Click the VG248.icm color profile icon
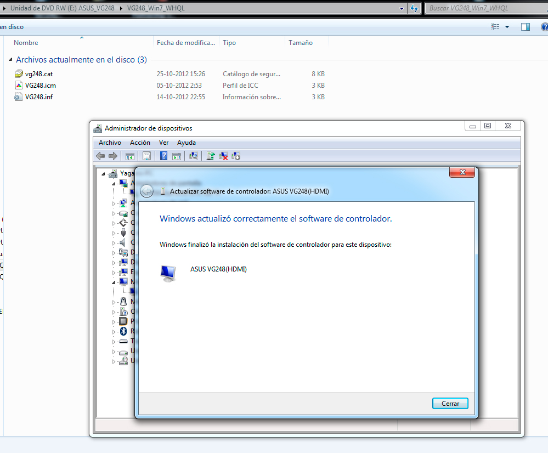This screenshot has width=548, height=453. point(19,86)
